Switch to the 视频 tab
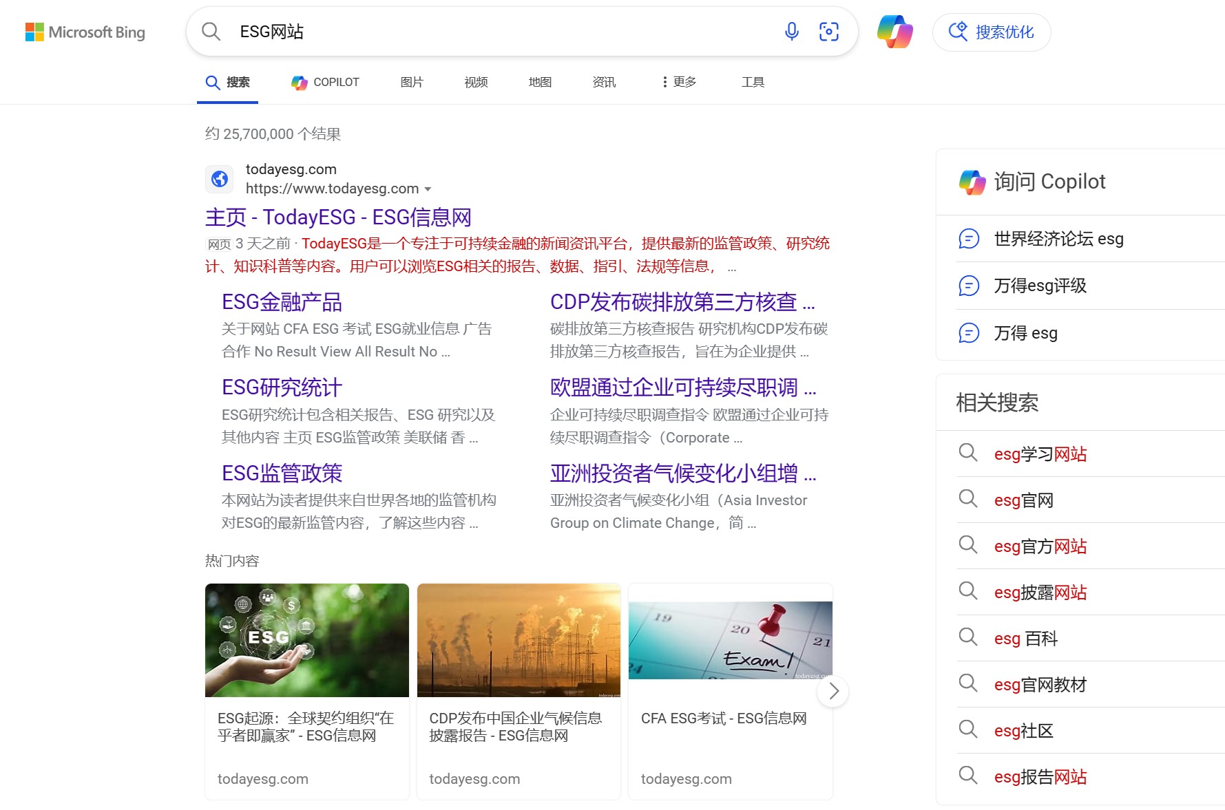The image size is (1225, 810). (x=476, y=83)
